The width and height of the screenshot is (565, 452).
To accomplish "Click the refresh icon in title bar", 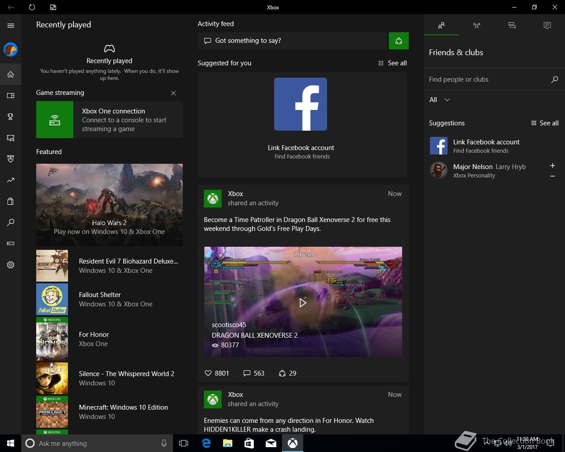I will 32,7.
